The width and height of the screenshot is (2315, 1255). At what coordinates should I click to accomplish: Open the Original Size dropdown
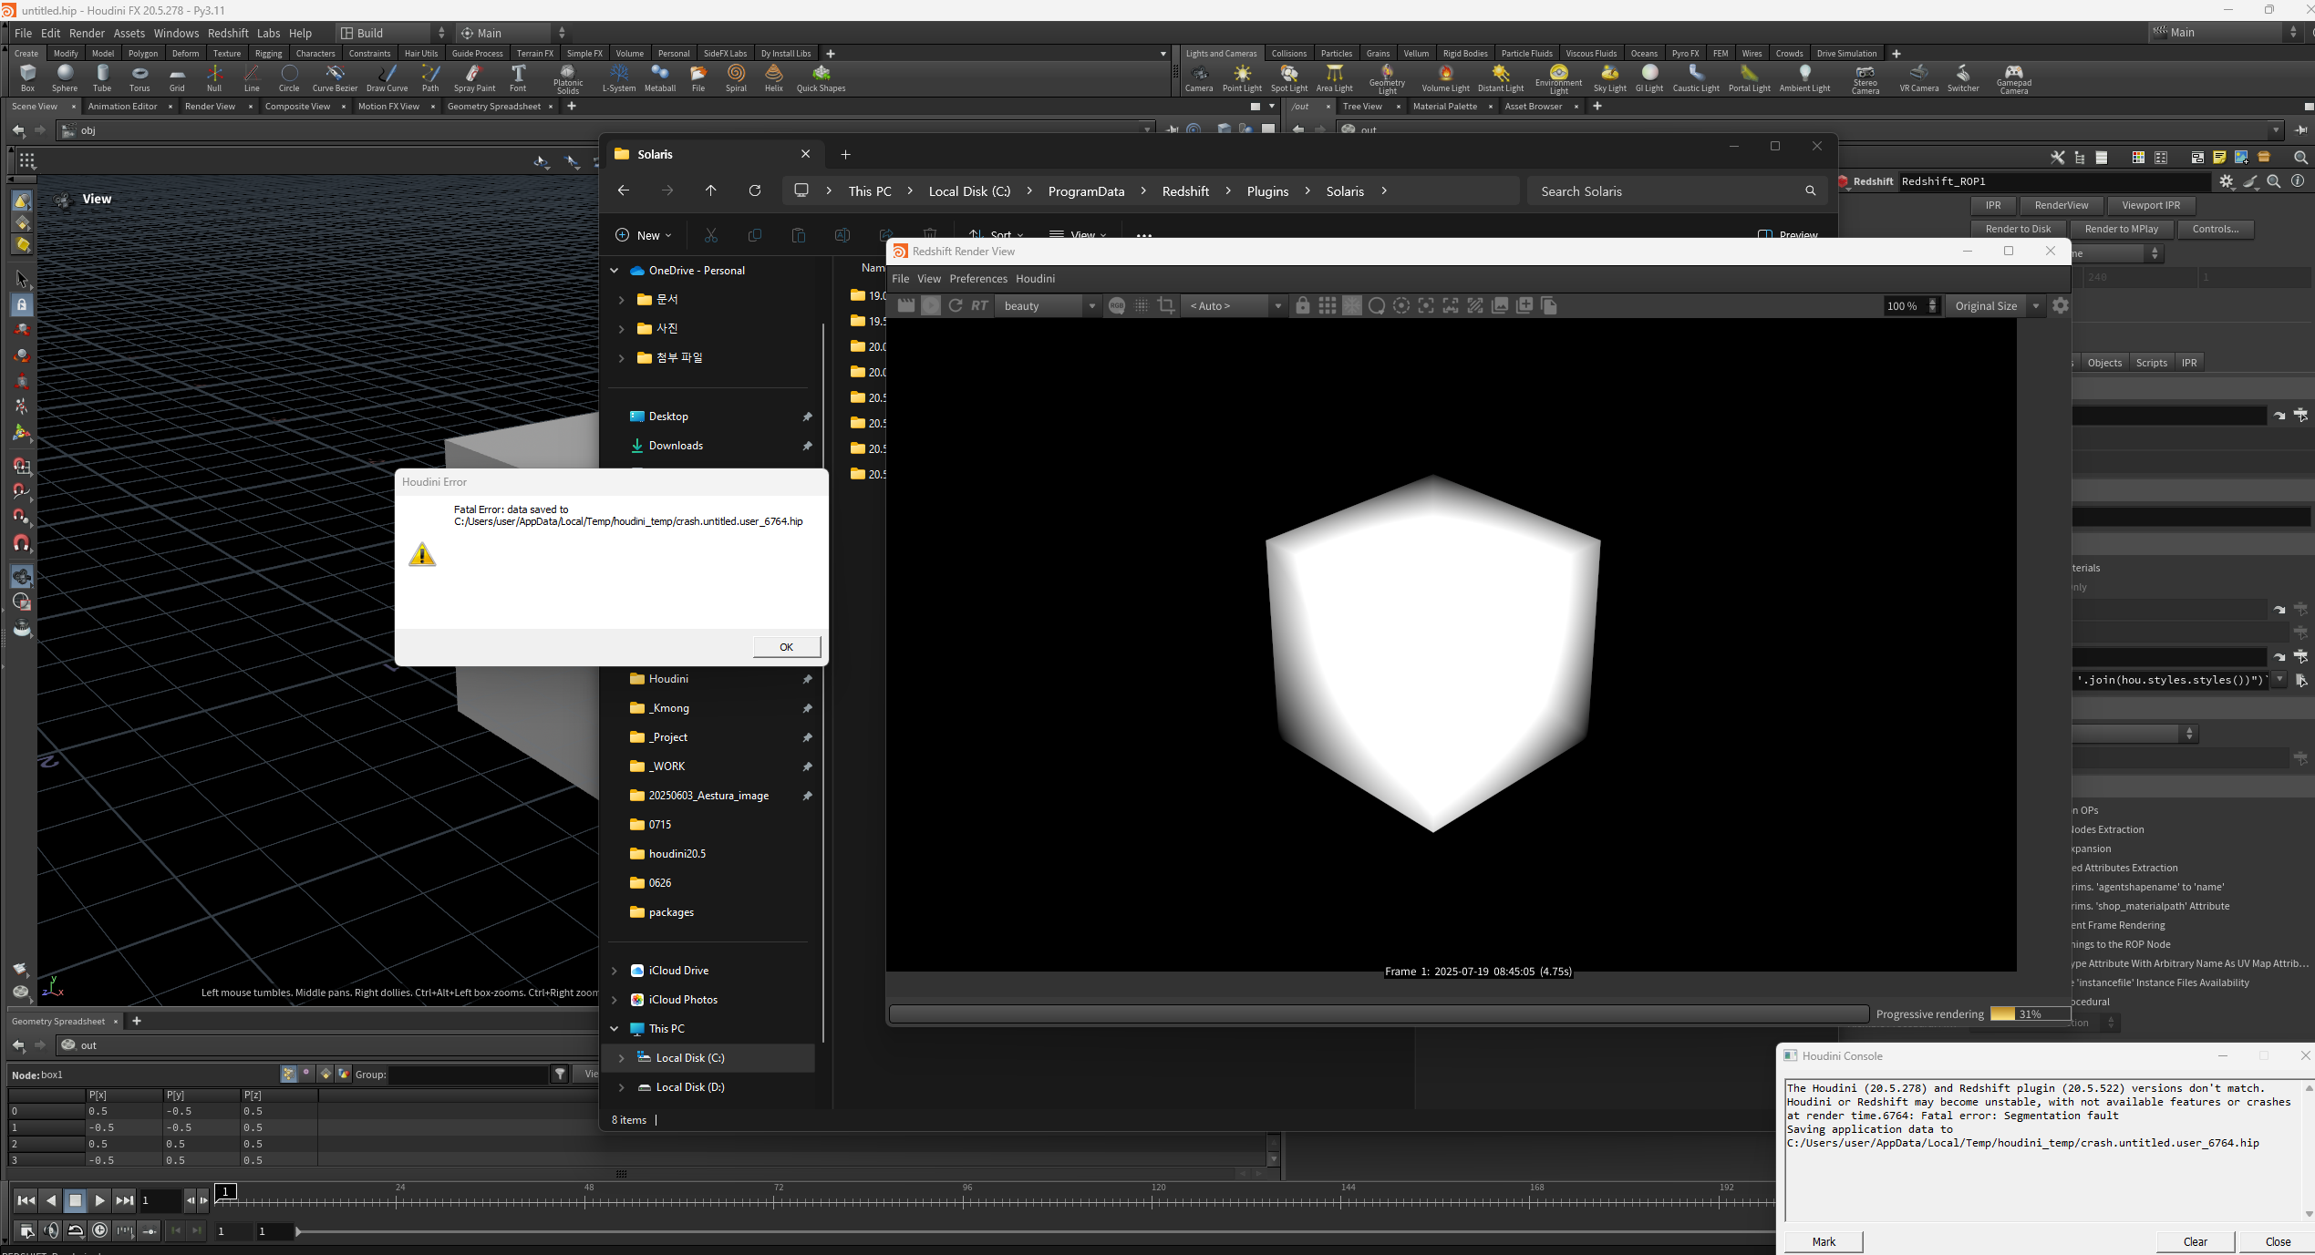point(1994,305)
